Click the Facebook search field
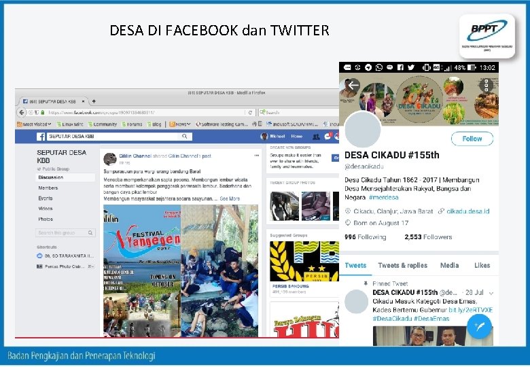Viewport: 530px width, 367px height. [113, 136]
